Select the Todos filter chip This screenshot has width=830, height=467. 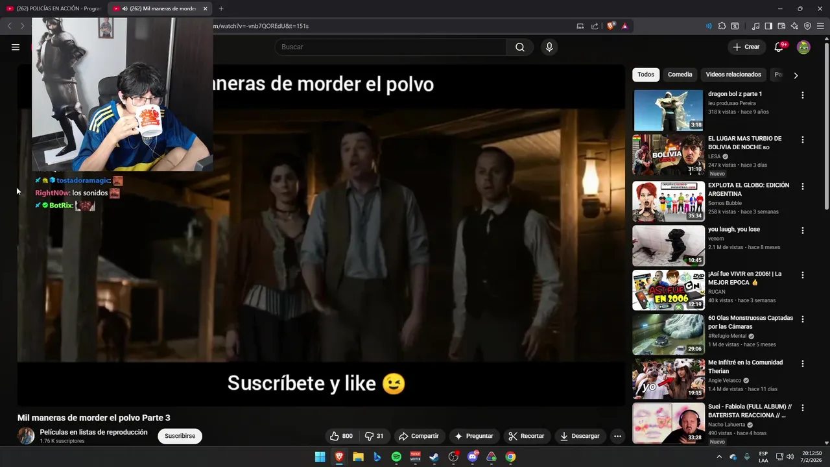tap(646, 75)
